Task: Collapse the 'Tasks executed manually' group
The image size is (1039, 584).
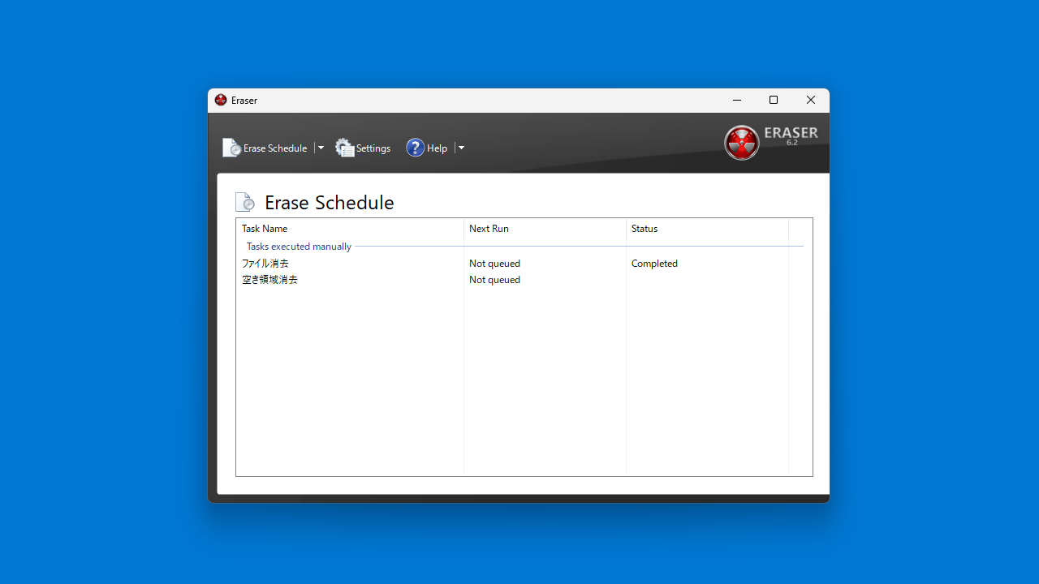Action: pyautogui.click(x=299, y=247)
